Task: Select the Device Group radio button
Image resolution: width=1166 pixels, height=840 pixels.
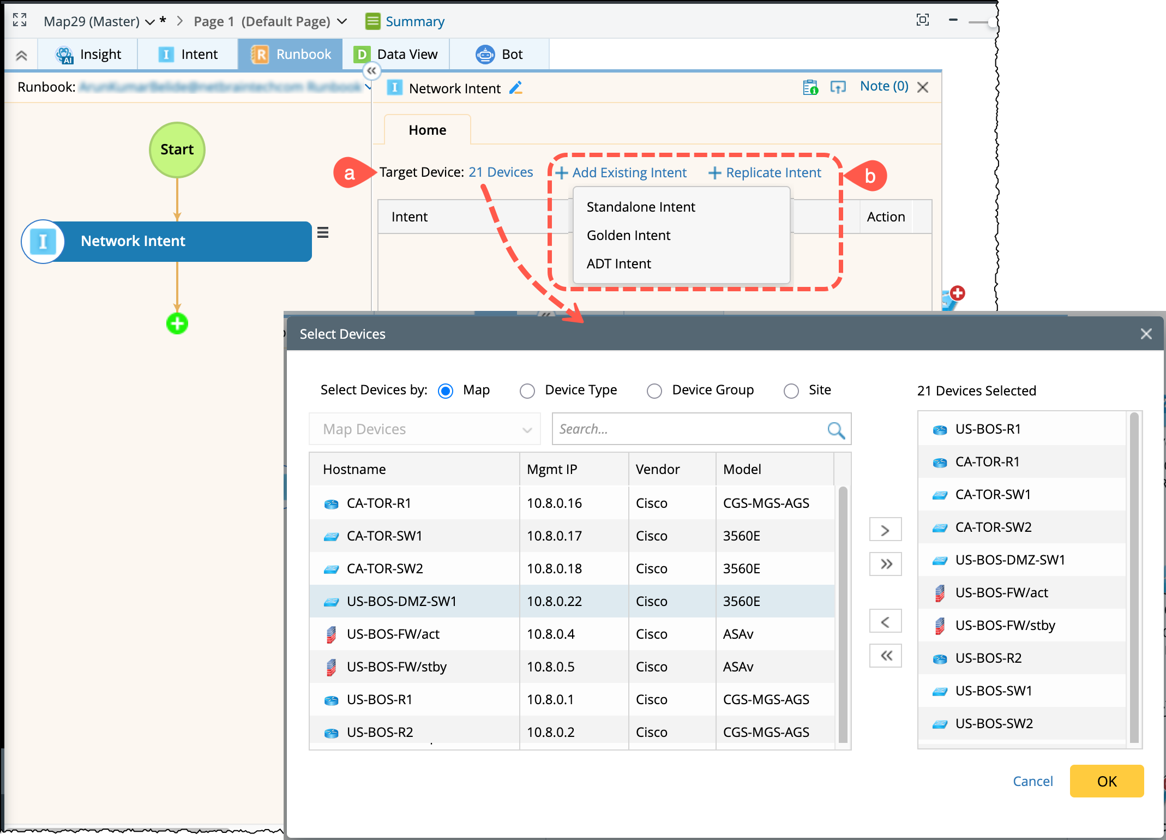Action: coord(654,391)
